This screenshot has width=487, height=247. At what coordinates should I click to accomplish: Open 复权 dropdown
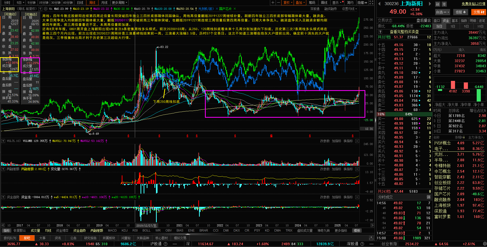tap(288, 3)
